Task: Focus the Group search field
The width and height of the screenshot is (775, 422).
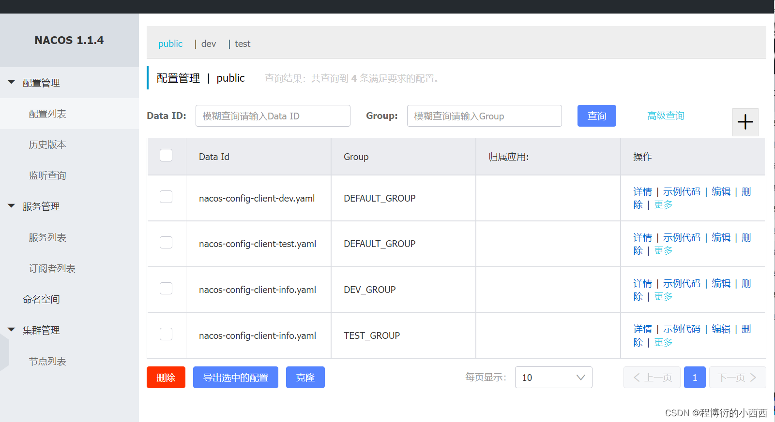Action: coord(485,116)
